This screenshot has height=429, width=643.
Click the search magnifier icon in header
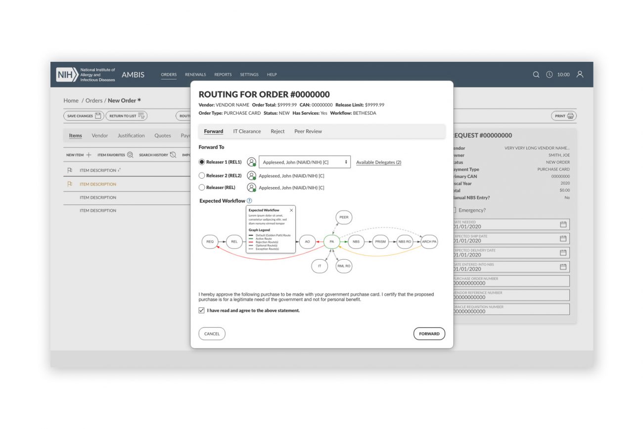pyautogui.click(x=536, y=75)
